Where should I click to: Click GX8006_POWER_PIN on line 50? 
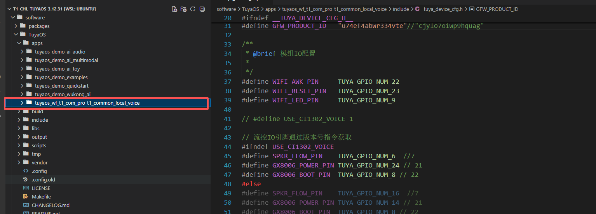(x=303, y=202)
